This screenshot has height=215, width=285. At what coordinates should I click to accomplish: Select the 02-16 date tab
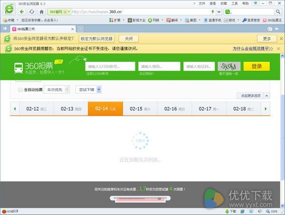[174, 108]
